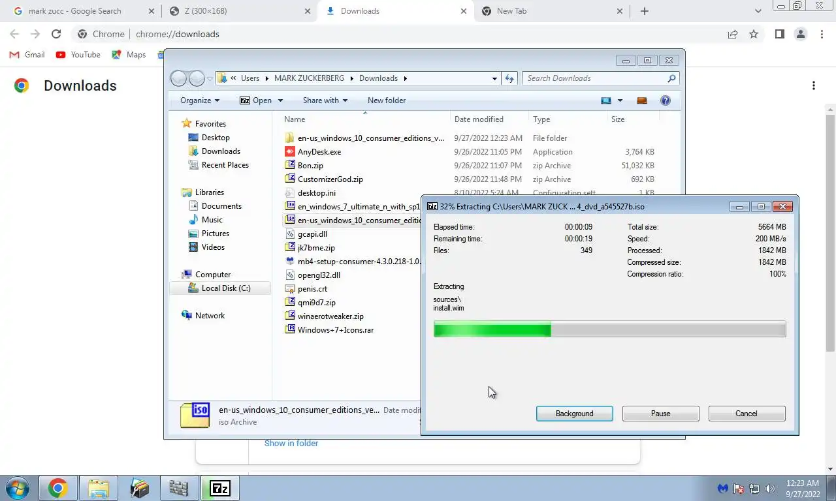836x501 pixels.
Task: Toggle the Chrome side panel
Action: [x=779, y=34]
